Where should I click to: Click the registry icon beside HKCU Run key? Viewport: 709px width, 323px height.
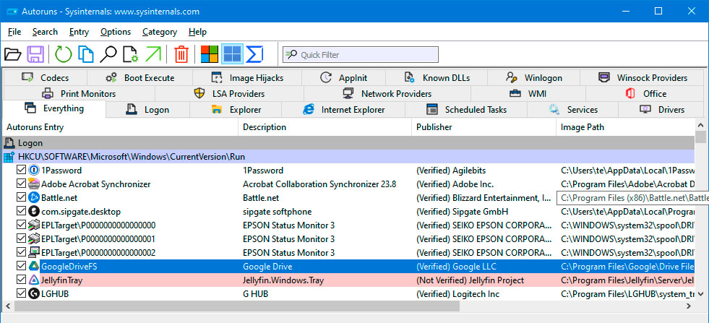click(9, 157)
